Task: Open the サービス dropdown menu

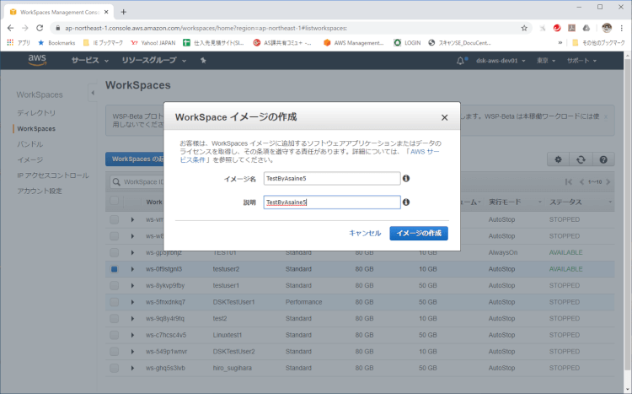Action: [x=90, y=61]
